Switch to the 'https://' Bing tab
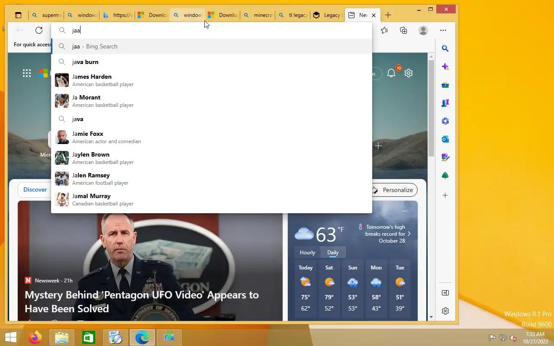The image size is (554, 346). pos(117,15)
